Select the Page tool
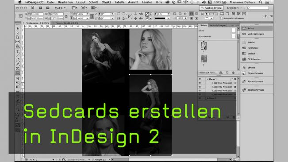 (x=18, y=37)
